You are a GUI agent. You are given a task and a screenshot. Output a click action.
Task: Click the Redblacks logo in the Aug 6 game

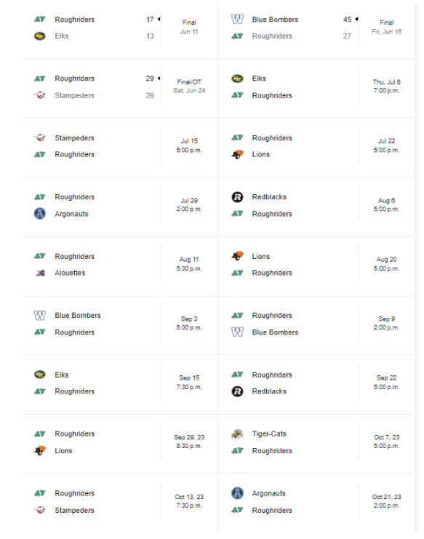pyautogui.click(x=237, y=197)
